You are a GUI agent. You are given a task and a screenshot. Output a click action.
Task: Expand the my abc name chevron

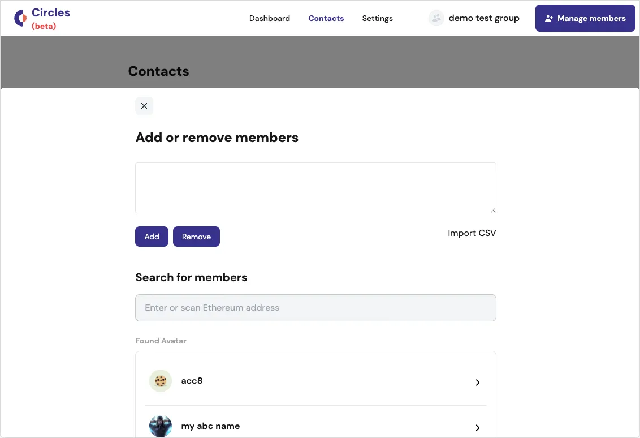point(477,427)
